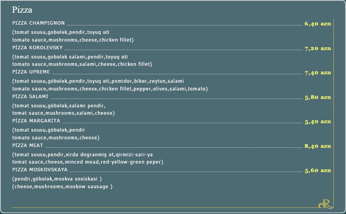Click the Pizza section heading
Screen dimensions: 346x214
(22, 10)
